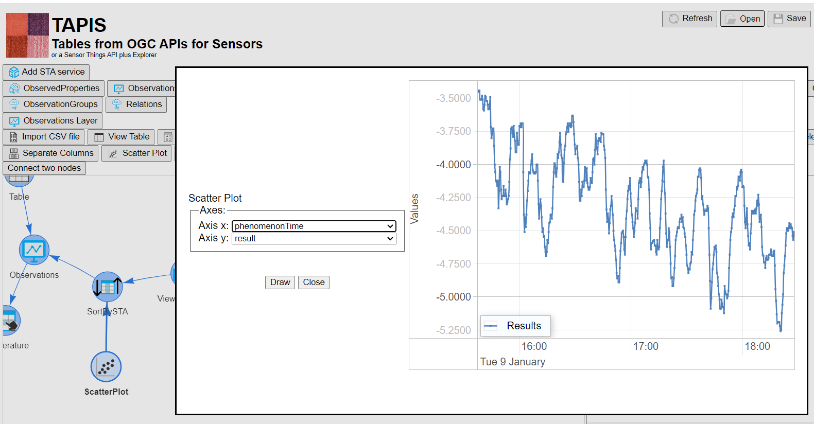The image size is (814, 424).
Task: Click the Separate Columns button
Action: click(50, 153)
